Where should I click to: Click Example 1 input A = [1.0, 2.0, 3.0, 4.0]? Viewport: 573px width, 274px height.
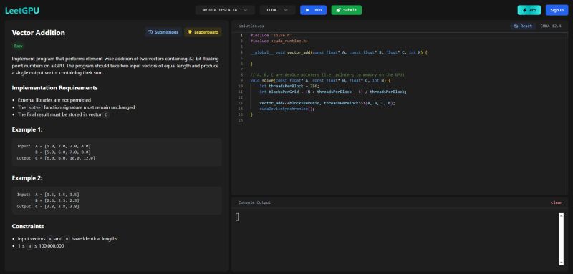click(63, 146)
